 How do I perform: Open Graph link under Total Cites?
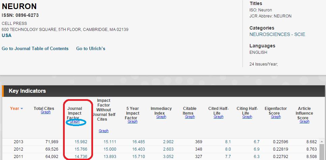coord(46,112)
